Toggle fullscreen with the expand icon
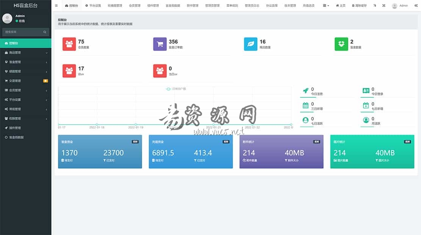This screenshot has width=421, height=235. pos(384,5)
